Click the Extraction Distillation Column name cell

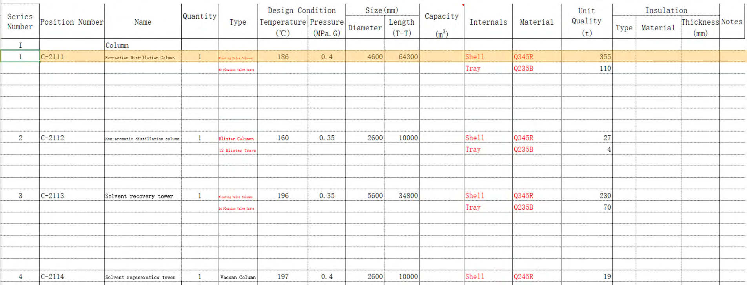143,57
